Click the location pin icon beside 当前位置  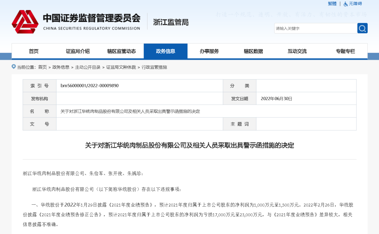14,67
